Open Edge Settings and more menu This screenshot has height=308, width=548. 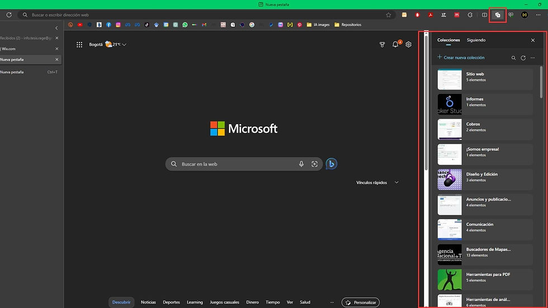point(538,15)
